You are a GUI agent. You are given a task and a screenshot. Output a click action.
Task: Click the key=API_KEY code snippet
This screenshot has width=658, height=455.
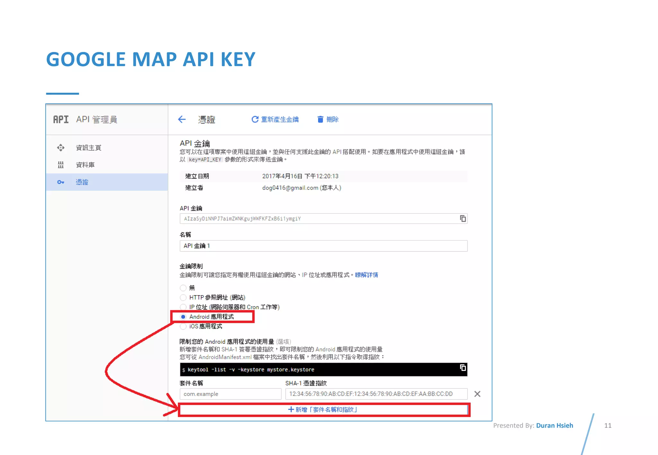point(205,160)
